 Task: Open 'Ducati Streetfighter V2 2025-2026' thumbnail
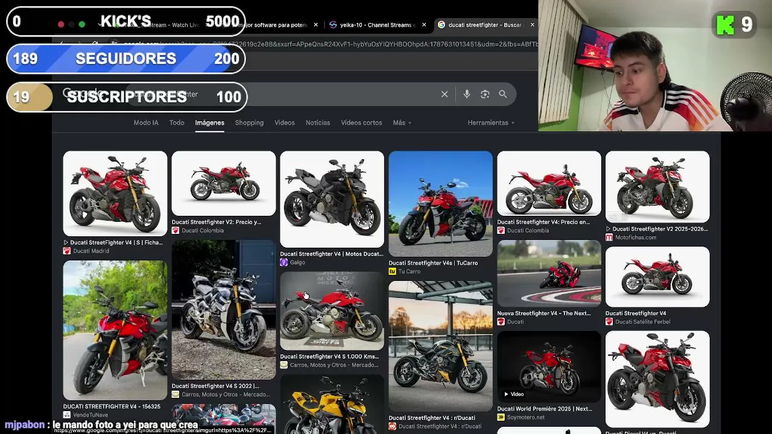[x=657, y=187]
